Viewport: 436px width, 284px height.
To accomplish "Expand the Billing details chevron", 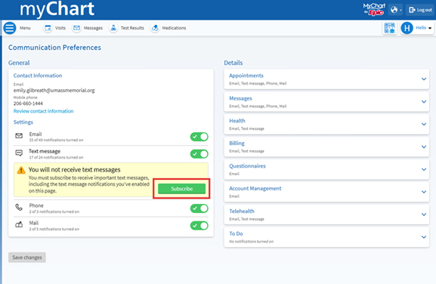I will (x=424, y=147).
